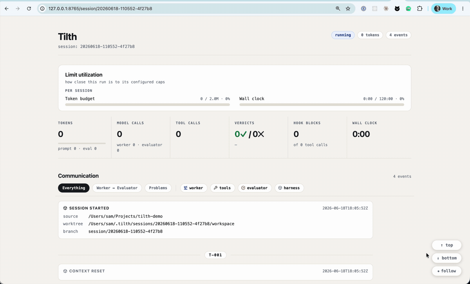470x284 pixels.
Task: Click the T-001 marker pill
Action: [215, 255]
